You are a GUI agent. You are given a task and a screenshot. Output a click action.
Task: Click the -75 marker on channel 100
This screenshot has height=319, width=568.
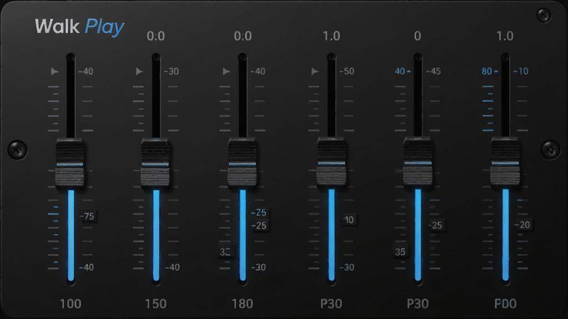(87, 217)
